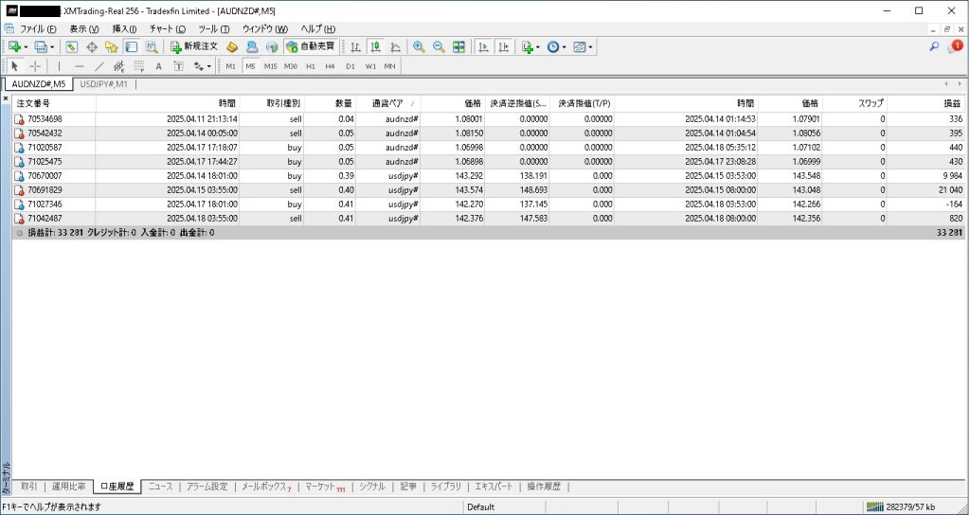The width and height of the screenshot is (970, 515).
Task: Expand the indicators list dropdown
Action: 538,46
